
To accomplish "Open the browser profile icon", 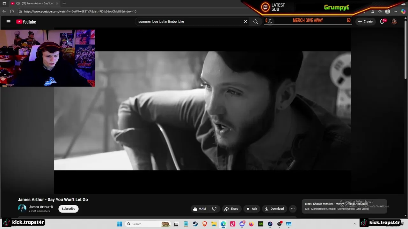I will point(388,11).
